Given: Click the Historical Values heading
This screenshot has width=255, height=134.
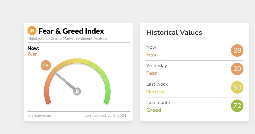Looking at the screenshot, I should [174, 32].
